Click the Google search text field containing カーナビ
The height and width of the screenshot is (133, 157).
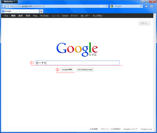[77, 63]
